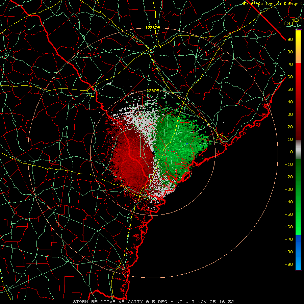Click the -60 knot scale label
The width and height of the screenshot is (304, 304).
[x=289, y=227]
